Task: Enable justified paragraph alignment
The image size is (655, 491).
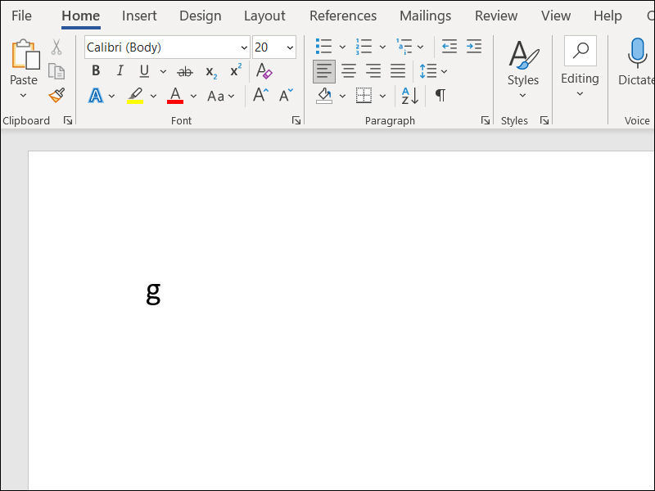Action: [398, 71]
